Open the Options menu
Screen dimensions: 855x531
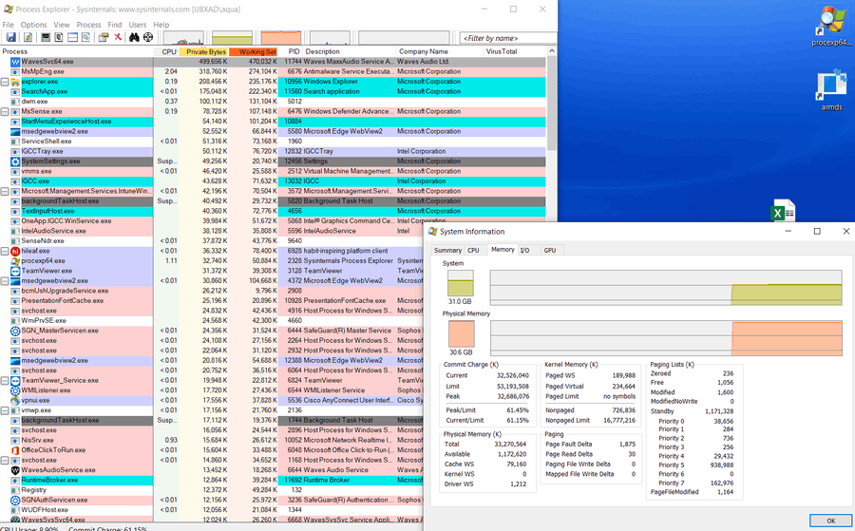tap(34, 25)
